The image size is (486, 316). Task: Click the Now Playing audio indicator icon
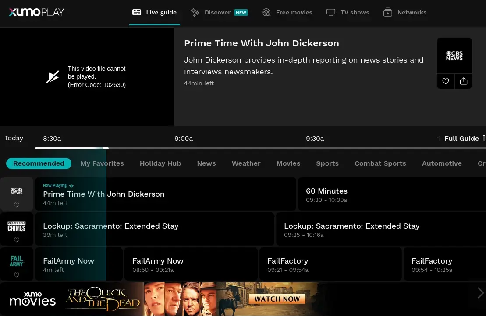(71, 185)
